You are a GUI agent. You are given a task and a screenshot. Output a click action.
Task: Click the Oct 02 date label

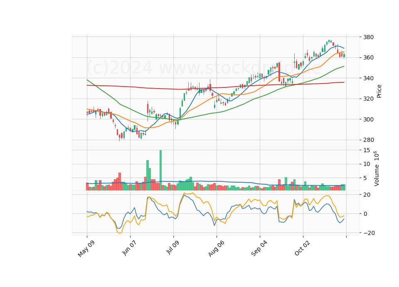302,248
